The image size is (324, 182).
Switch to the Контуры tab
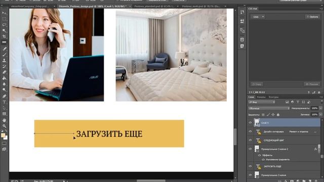pos(273,97)
